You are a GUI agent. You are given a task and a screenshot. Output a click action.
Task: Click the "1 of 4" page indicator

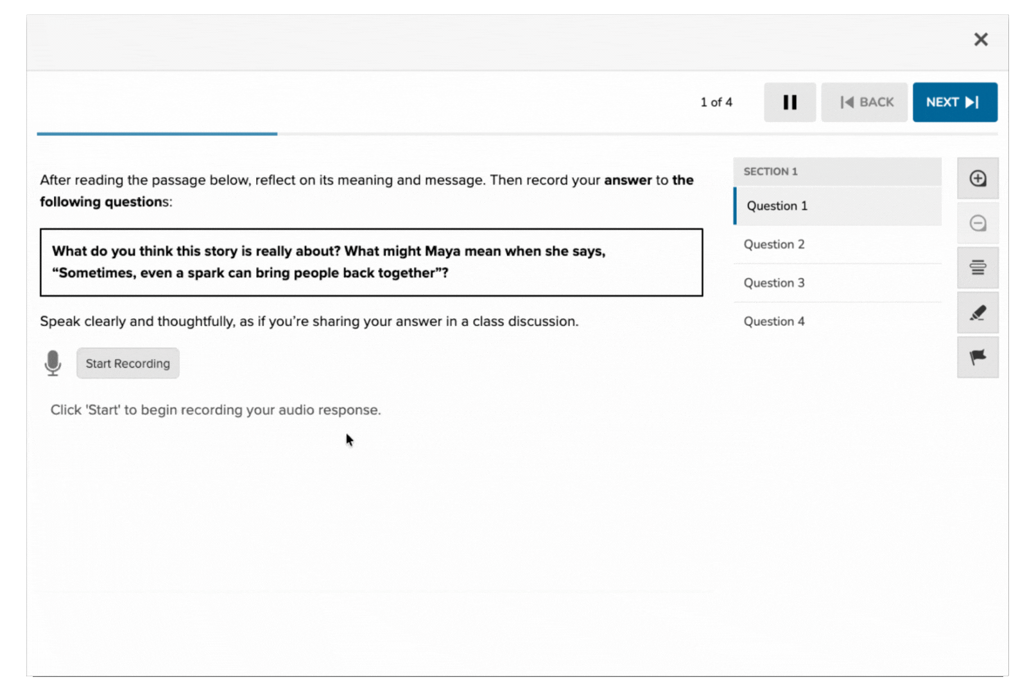click(x=716, y=102)
